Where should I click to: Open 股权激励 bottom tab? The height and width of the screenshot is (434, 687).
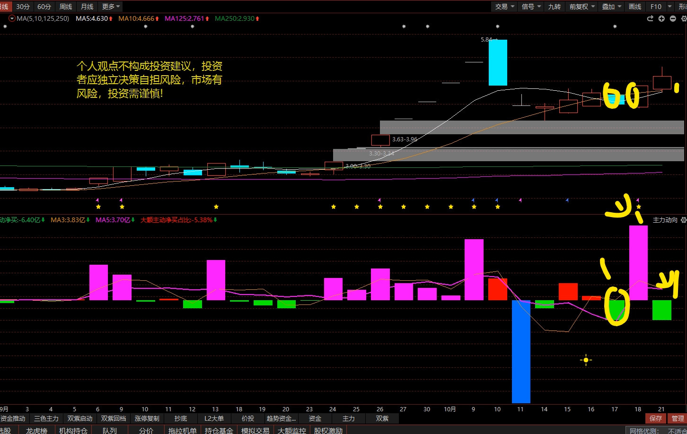tap(328, 430)
